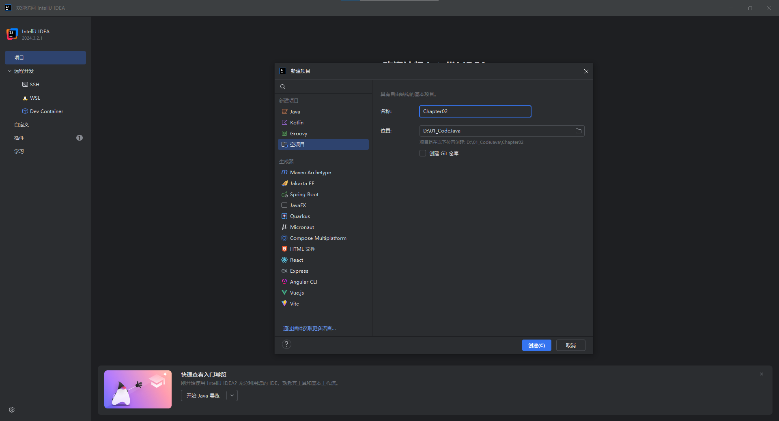Close the 新建项目 dialog
This screenshot has height=421, width=779.
click(586, 71)
